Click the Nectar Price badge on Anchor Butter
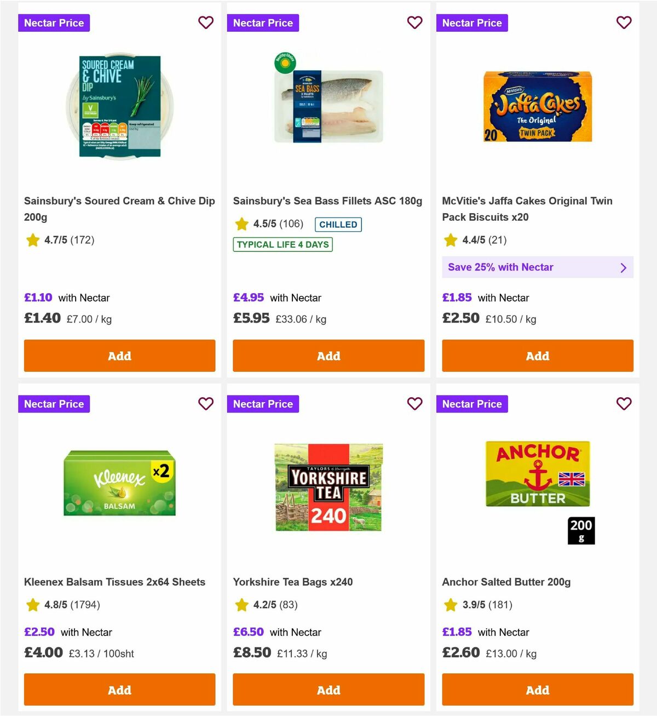This screenshot has height=716, width=657. [472, 404]
